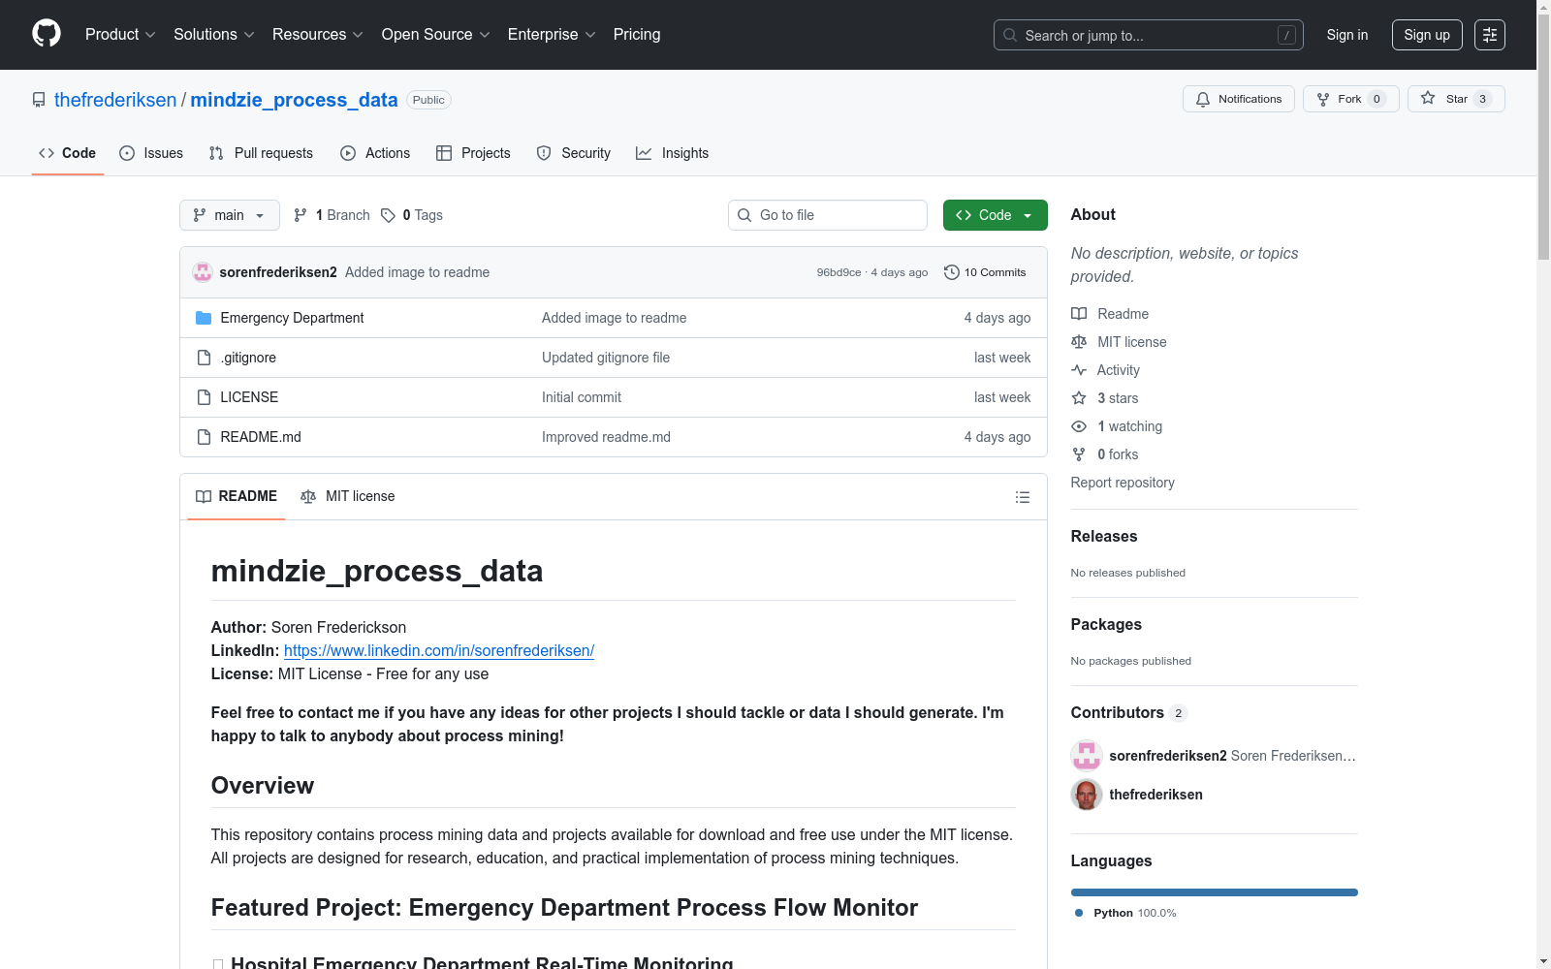1551x969 pixels.
Task: Open the 'Improved readme.md' commit message
Action: (x=606, y=437)
